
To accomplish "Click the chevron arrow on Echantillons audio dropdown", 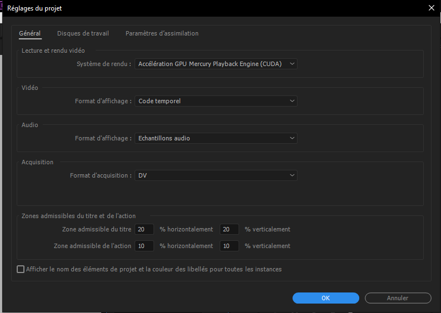I will [x=292, y=138].
